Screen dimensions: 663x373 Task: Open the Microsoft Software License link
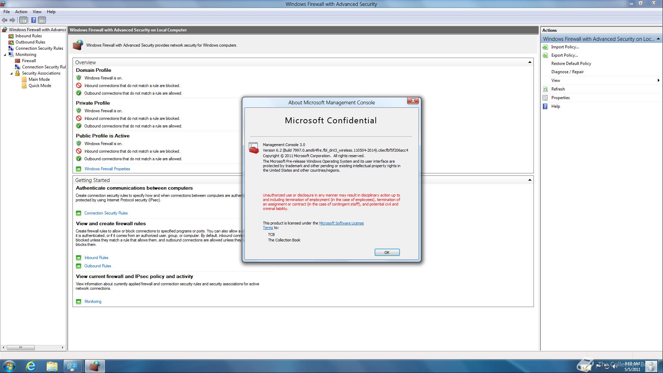coord(341,223)
